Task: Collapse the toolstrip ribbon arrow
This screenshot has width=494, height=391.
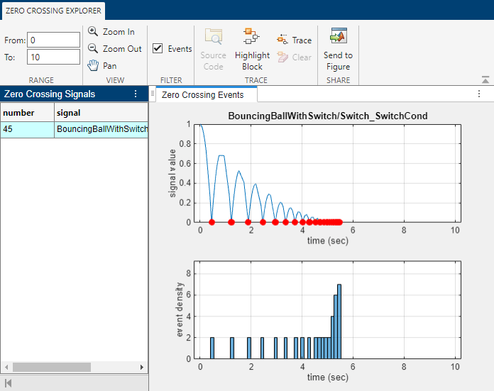Action: pos(485,79)
